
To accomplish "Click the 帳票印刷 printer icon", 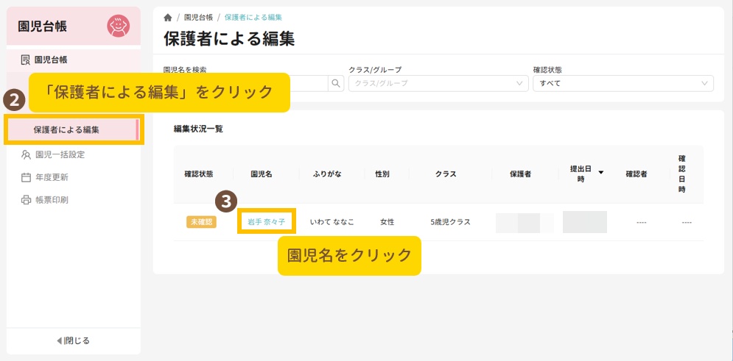I will coord(26,200).
